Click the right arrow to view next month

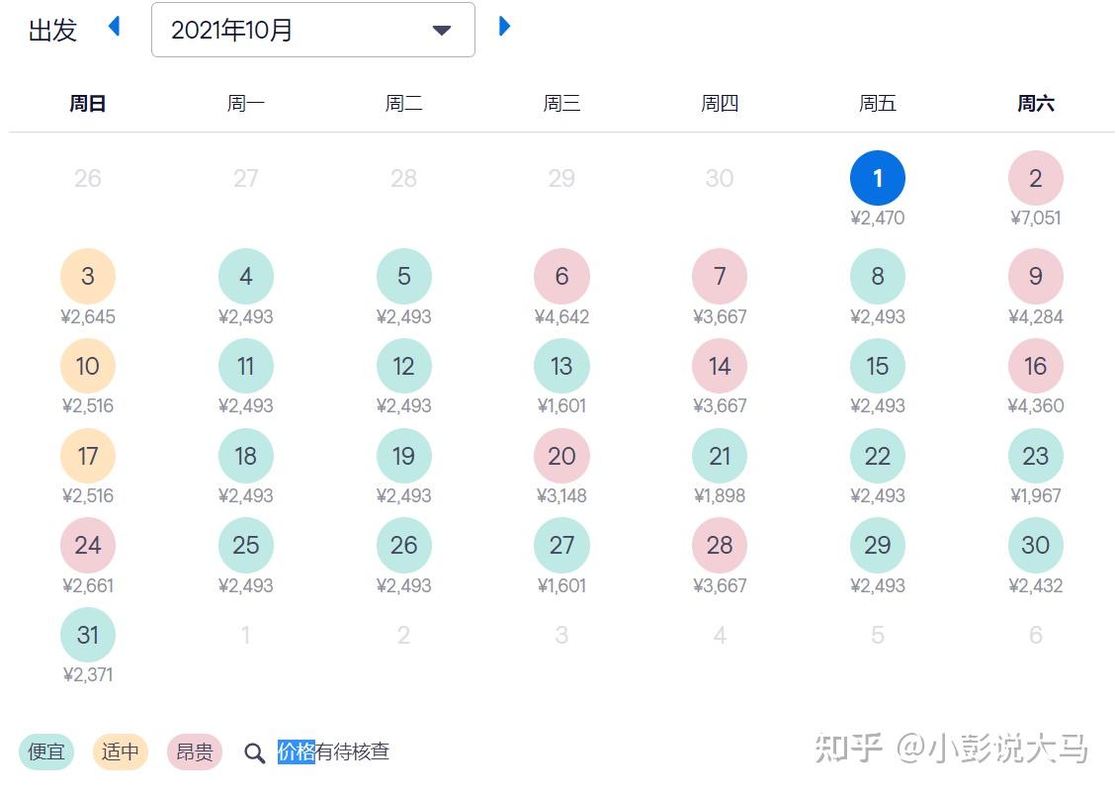tap(505, 27)
